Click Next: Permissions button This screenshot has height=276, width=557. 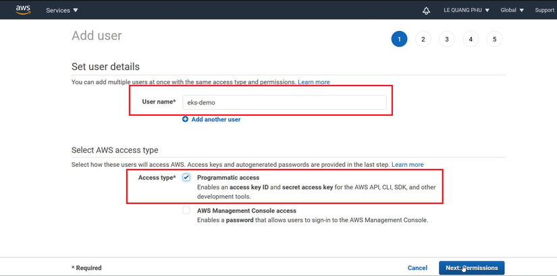tap(471, 268)
